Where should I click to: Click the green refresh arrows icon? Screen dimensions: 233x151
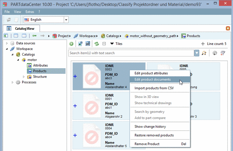click(x=97, y=44)
